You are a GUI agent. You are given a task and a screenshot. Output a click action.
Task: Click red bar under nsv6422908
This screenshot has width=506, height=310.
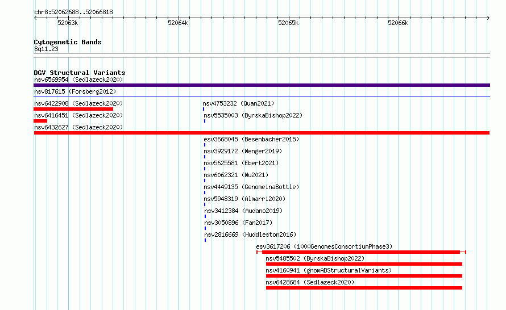pyautogui.click(x=73, y=109)
